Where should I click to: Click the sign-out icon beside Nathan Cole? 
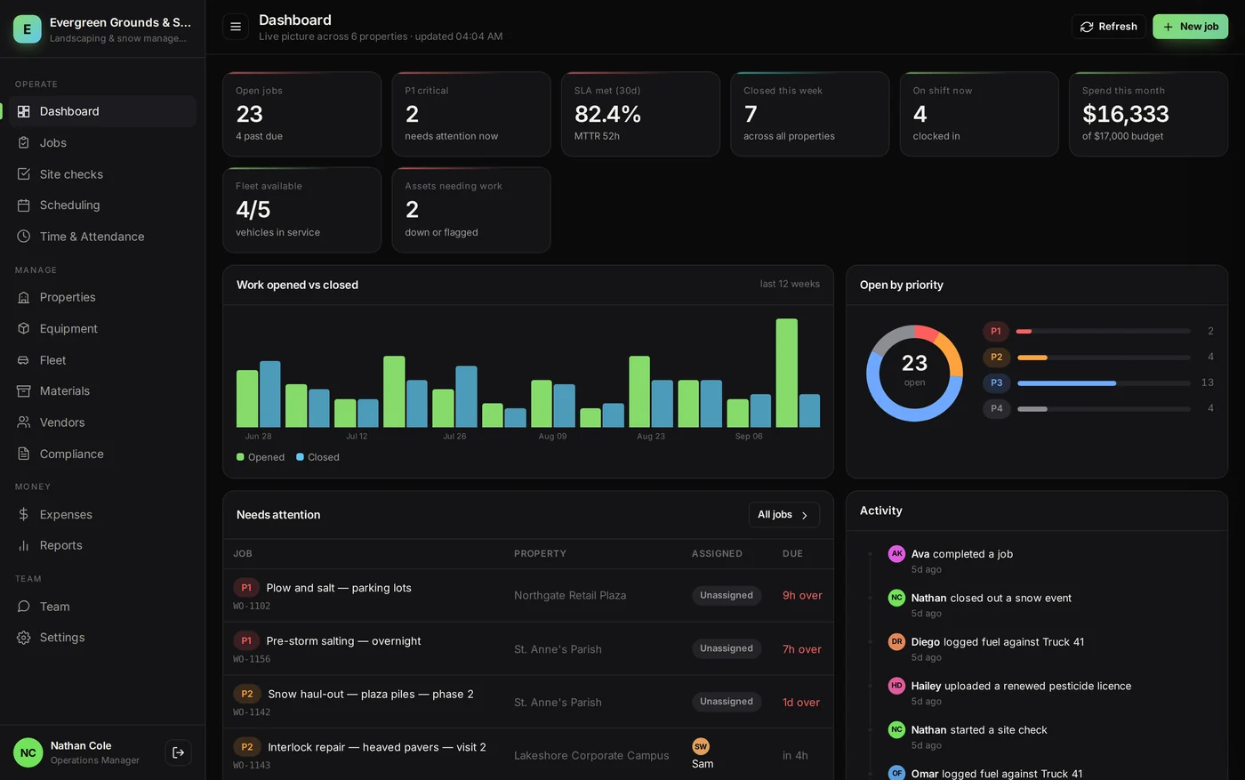178,752
